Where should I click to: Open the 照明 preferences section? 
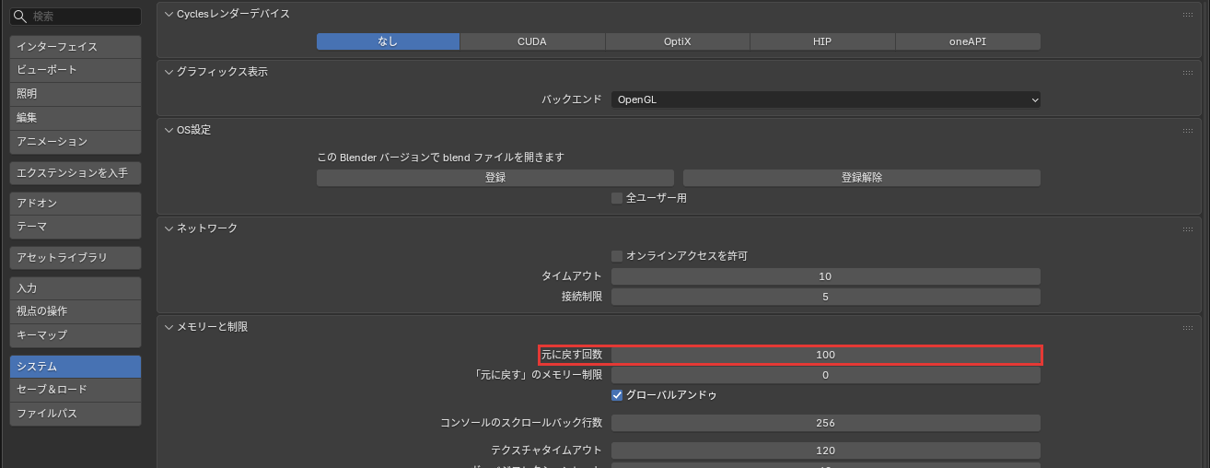click(x=76, y=94)
